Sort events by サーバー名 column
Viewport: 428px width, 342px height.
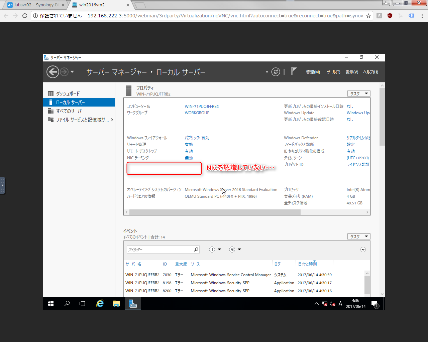pos(133,264)
